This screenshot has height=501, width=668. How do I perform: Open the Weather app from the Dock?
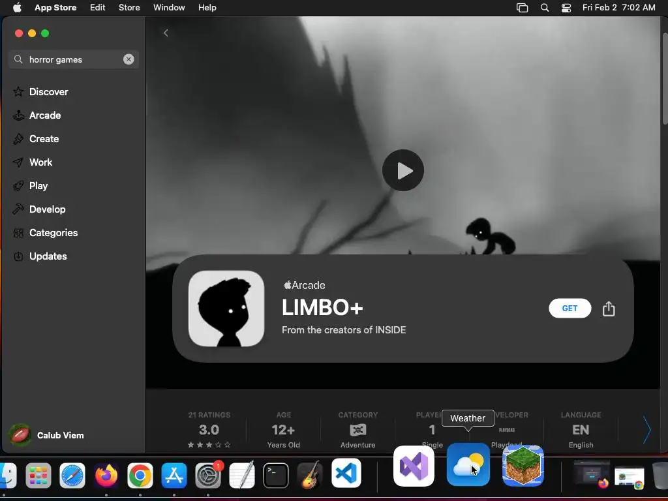pyautogui.click(x=468, y=464)
